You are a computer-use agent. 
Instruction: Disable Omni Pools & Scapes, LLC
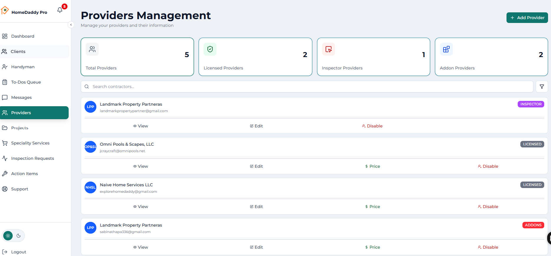coord(488,166)
